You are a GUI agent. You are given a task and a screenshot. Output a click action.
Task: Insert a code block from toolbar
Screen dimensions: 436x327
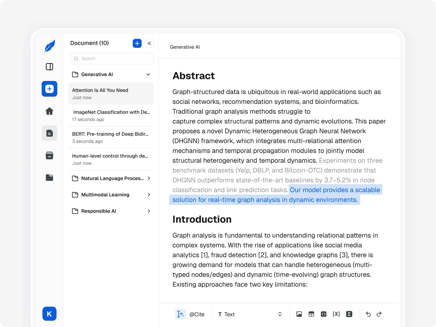pos(323,314)
